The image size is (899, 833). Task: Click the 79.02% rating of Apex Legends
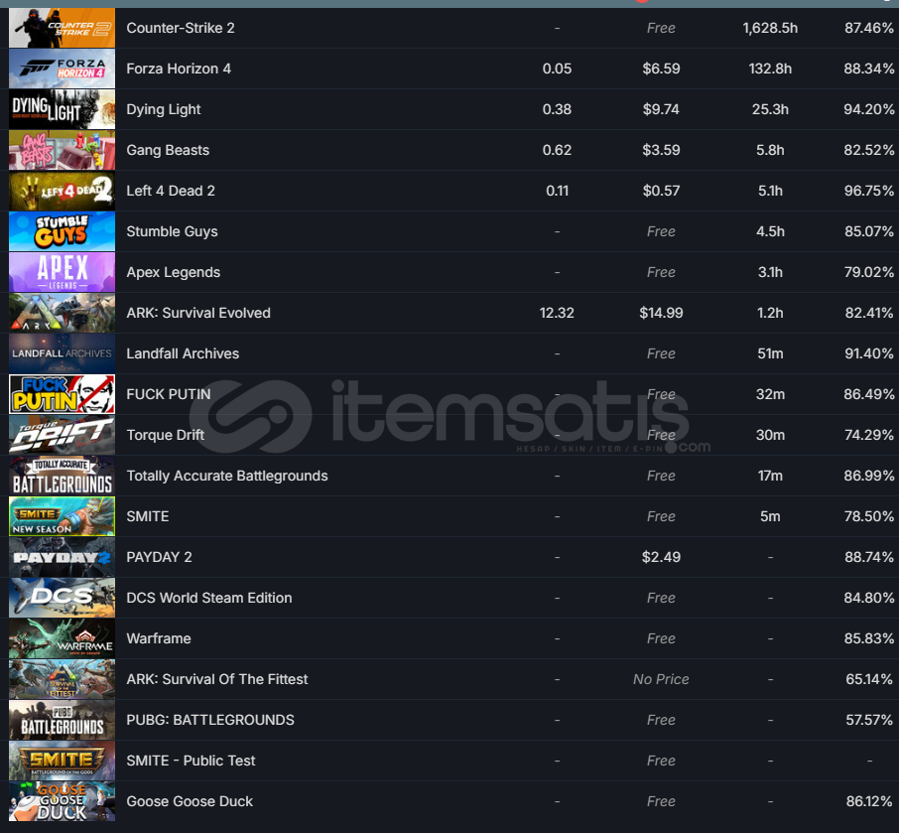point(868,272)
